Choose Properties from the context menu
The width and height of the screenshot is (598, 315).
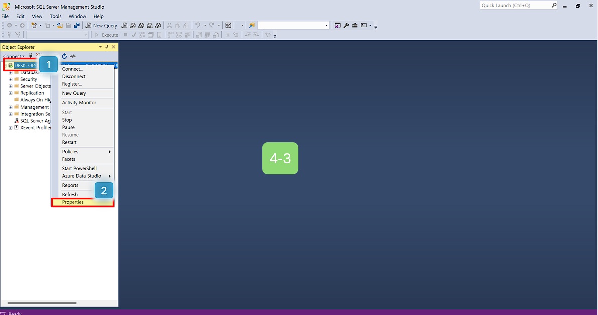click(83, 202)
